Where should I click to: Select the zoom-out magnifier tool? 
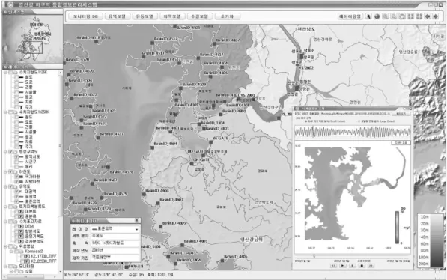coord(393,16)
